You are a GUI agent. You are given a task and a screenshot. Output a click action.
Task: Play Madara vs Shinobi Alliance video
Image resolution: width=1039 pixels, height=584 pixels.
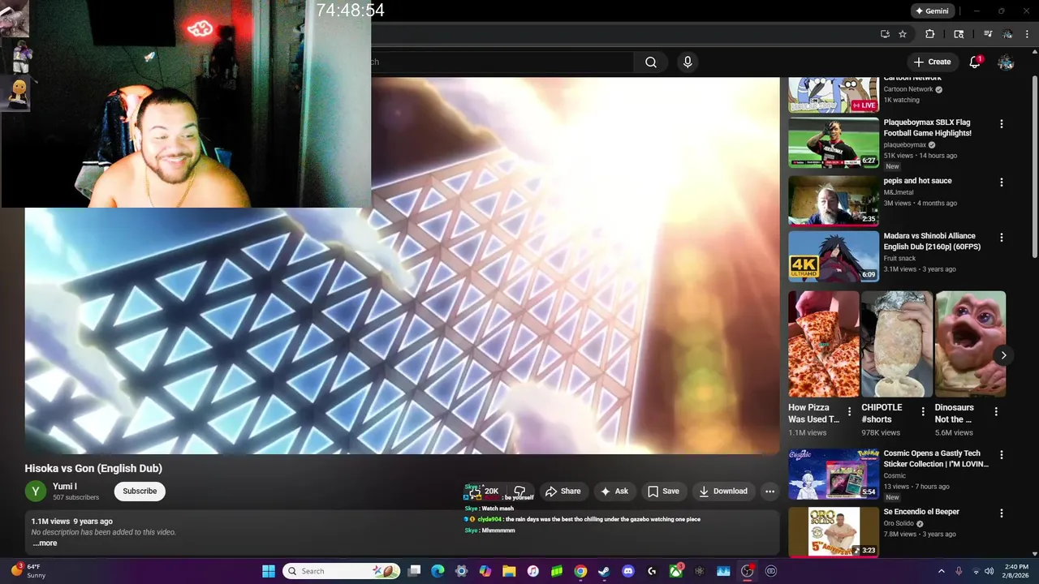click(x=834, y=256)
